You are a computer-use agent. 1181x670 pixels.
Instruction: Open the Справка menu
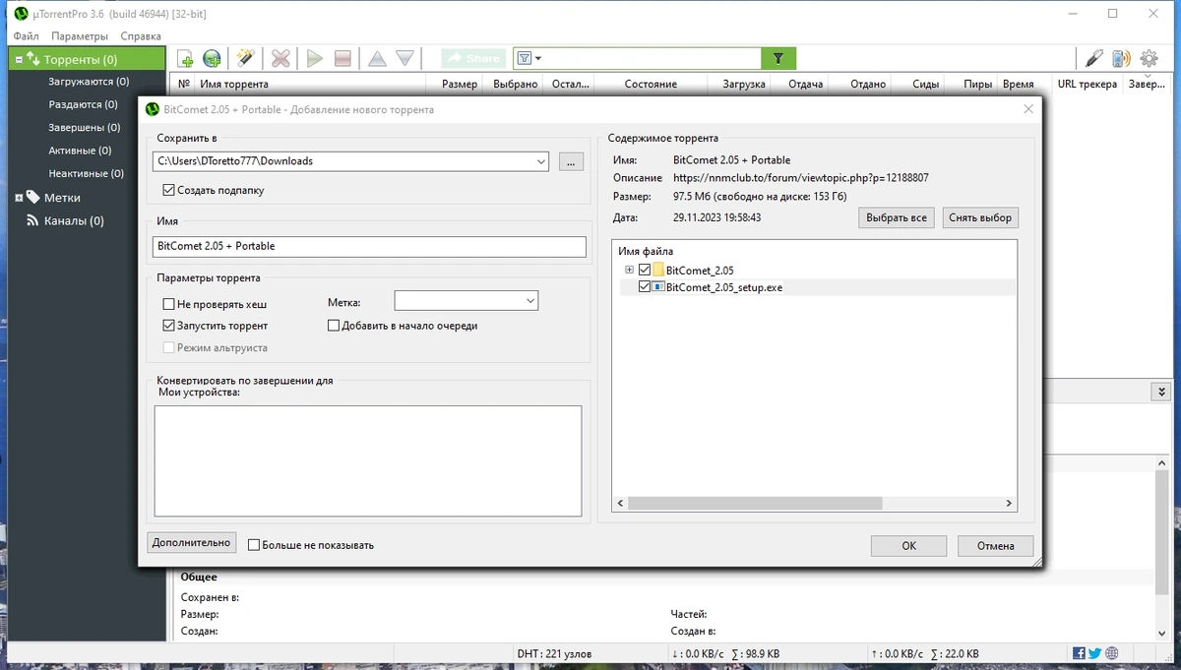pos(141,35)
